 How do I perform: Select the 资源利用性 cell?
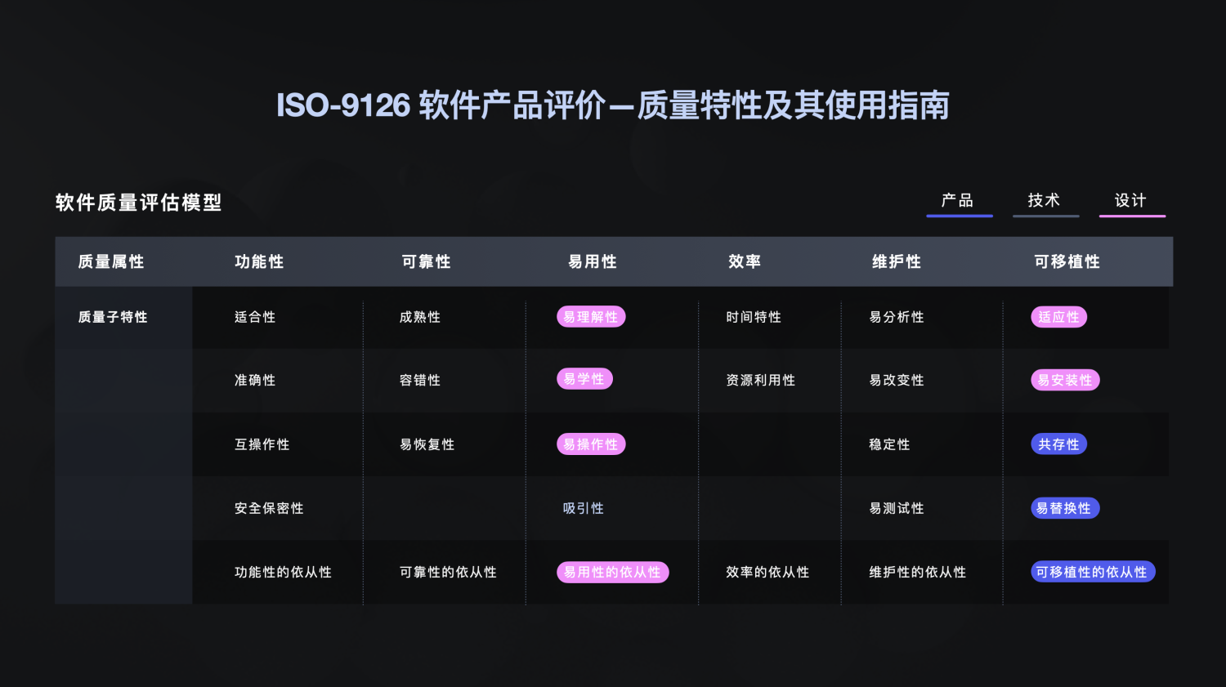tap(761, 380)
